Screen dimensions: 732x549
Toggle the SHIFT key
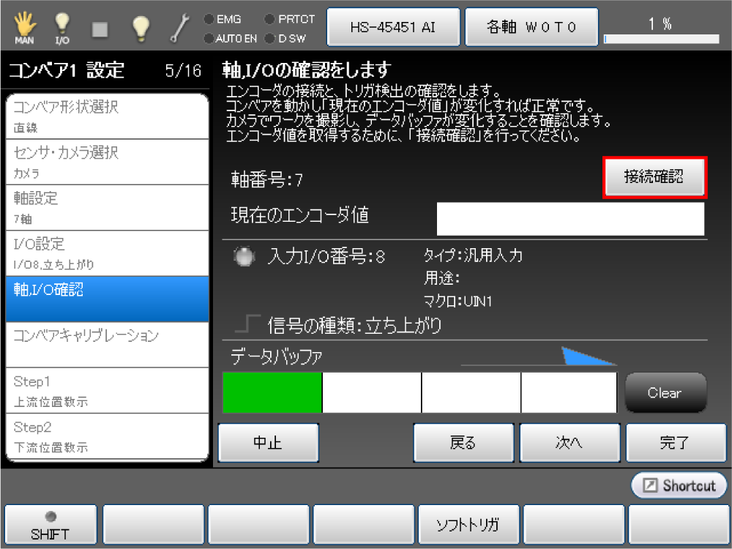pyautogui.click(x=51, y=526)
